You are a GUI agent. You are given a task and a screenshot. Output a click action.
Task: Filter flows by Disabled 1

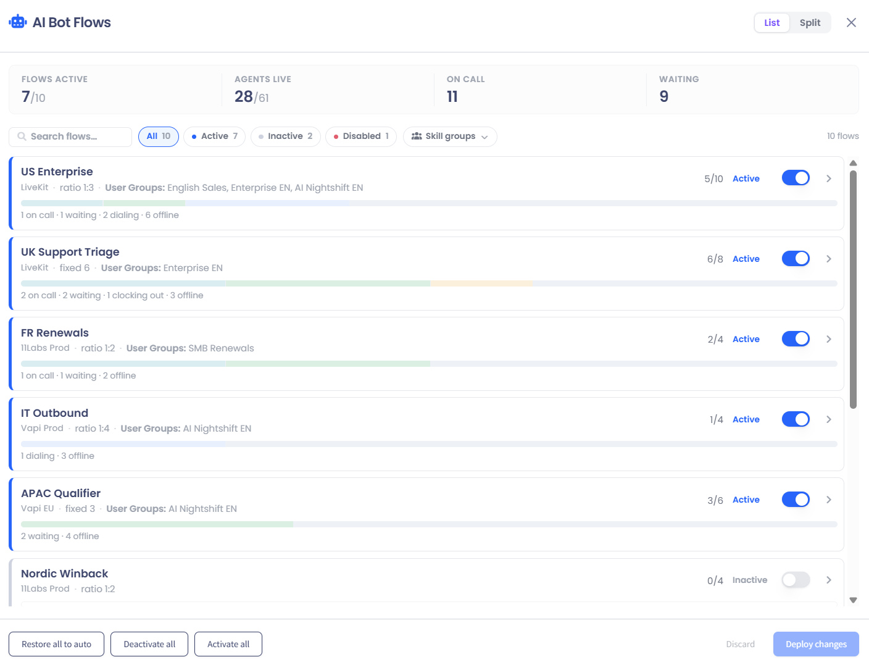pyautogui.click(x=361, y=136)
